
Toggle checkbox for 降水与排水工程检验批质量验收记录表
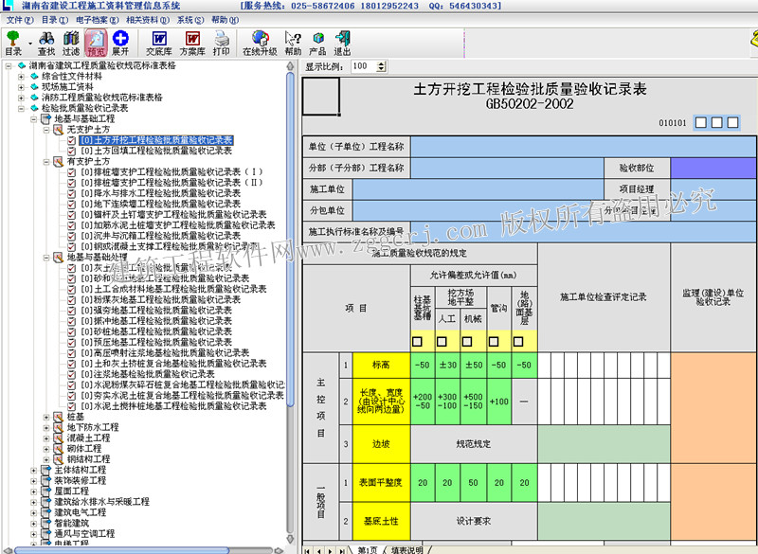pyautogui.click(x=72, y=193)
